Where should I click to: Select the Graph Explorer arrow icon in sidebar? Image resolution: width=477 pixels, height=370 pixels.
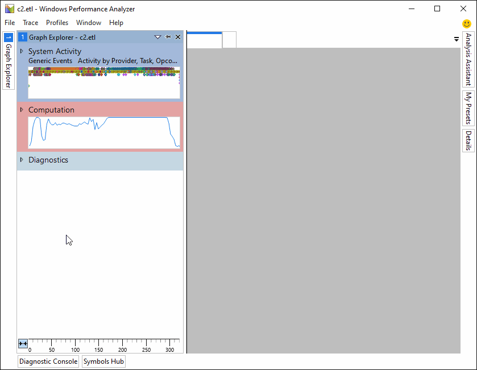8,36
